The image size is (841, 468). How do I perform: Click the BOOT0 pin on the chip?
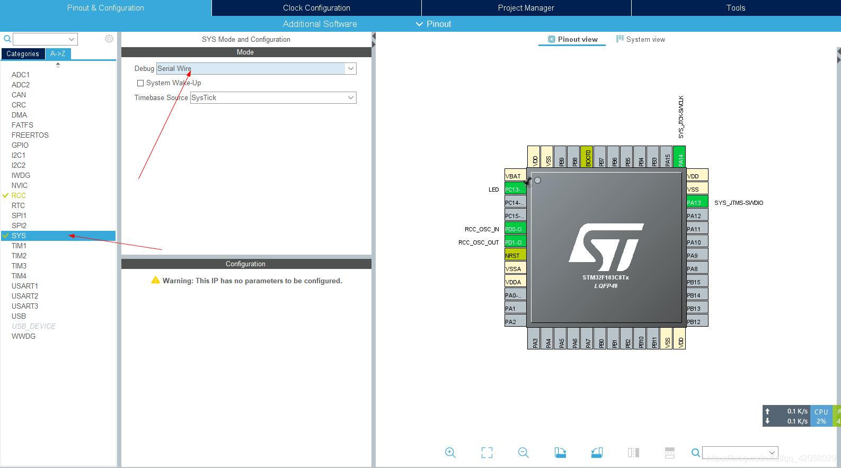(587, 157)
